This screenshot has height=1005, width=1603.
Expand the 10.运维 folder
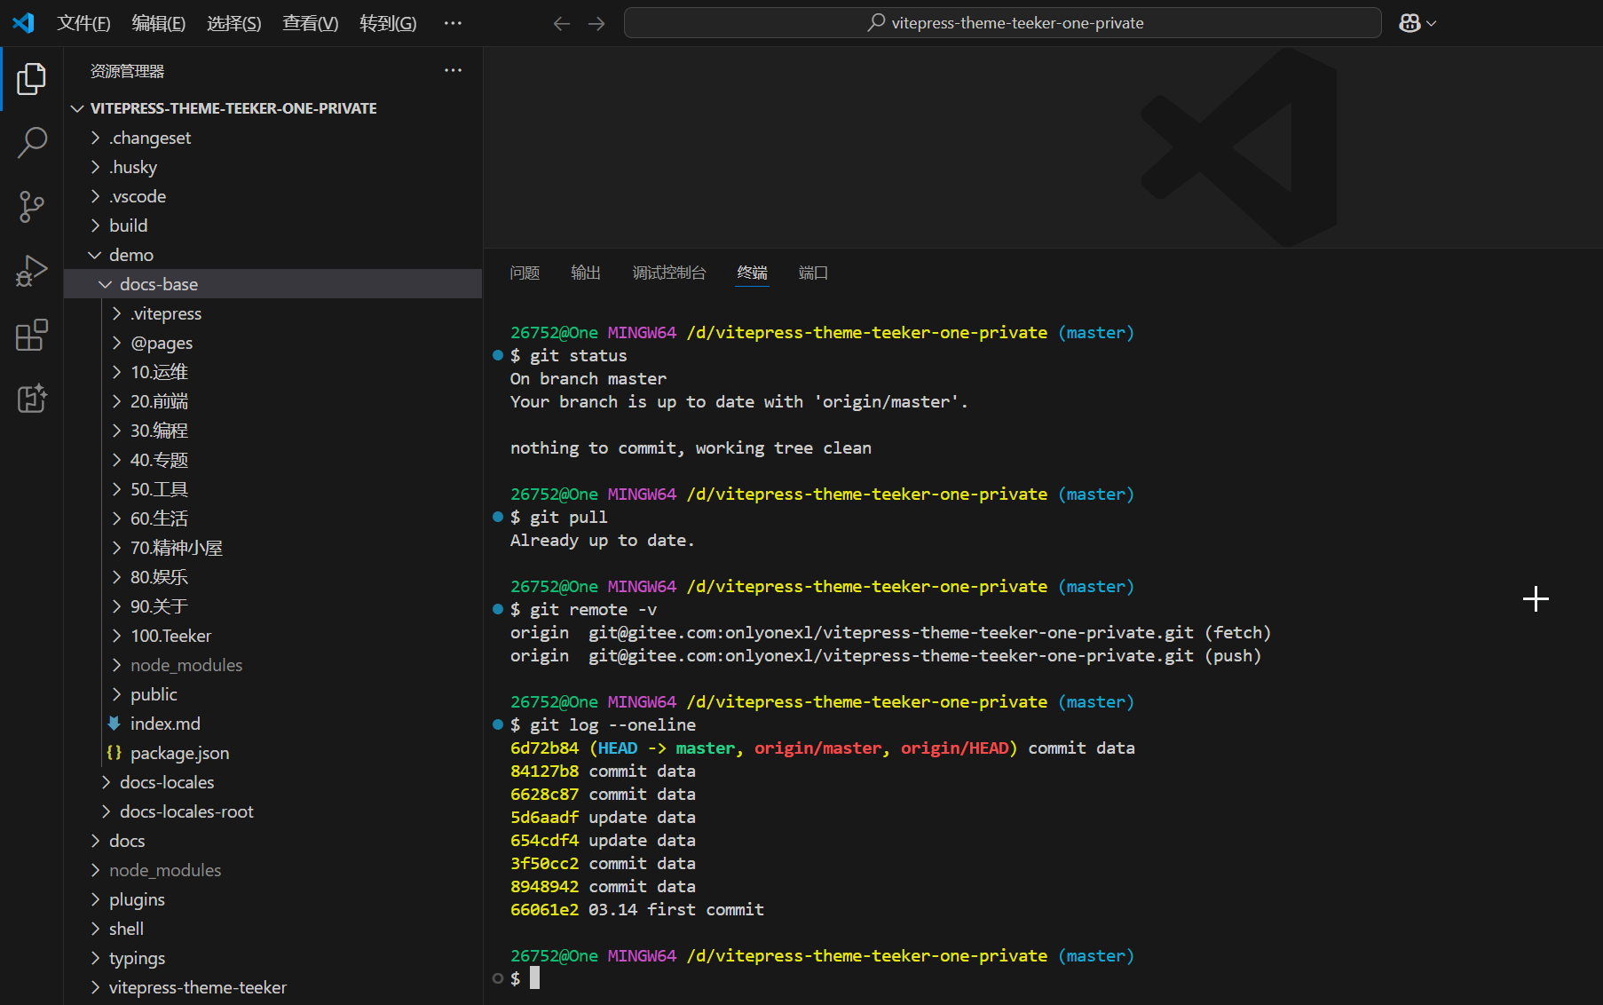pos(273,372)
